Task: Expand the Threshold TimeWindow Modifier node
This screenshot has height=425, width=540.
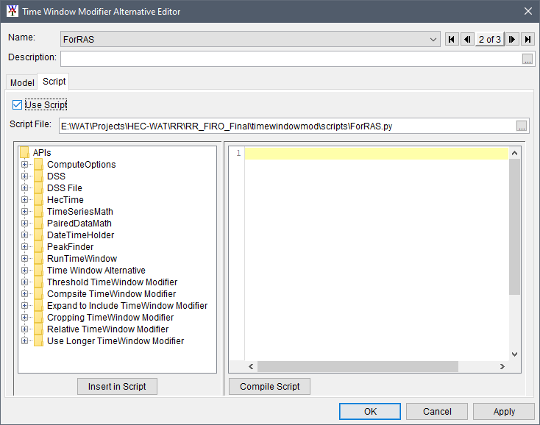Action: coord(24,282)
